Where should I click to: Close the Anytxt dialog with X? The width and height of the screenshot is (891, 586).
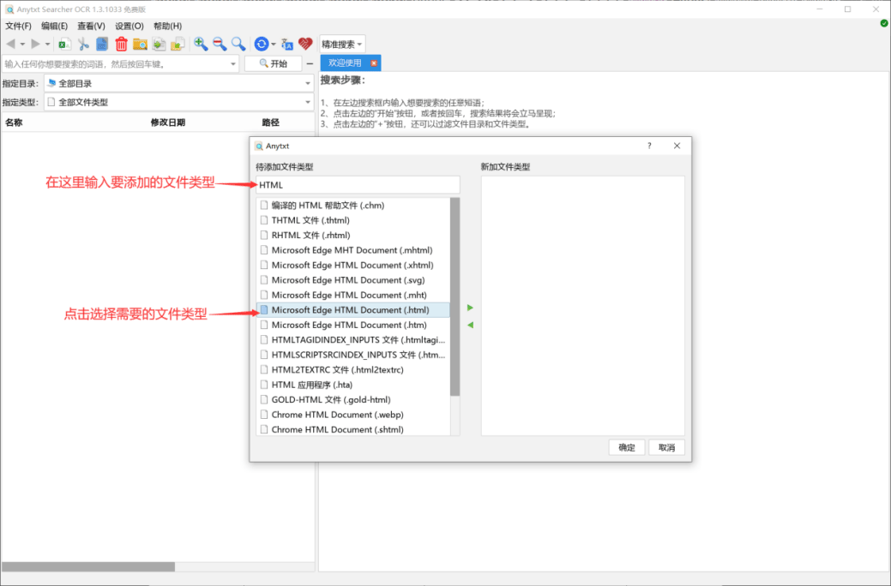(x=677, y=146)
